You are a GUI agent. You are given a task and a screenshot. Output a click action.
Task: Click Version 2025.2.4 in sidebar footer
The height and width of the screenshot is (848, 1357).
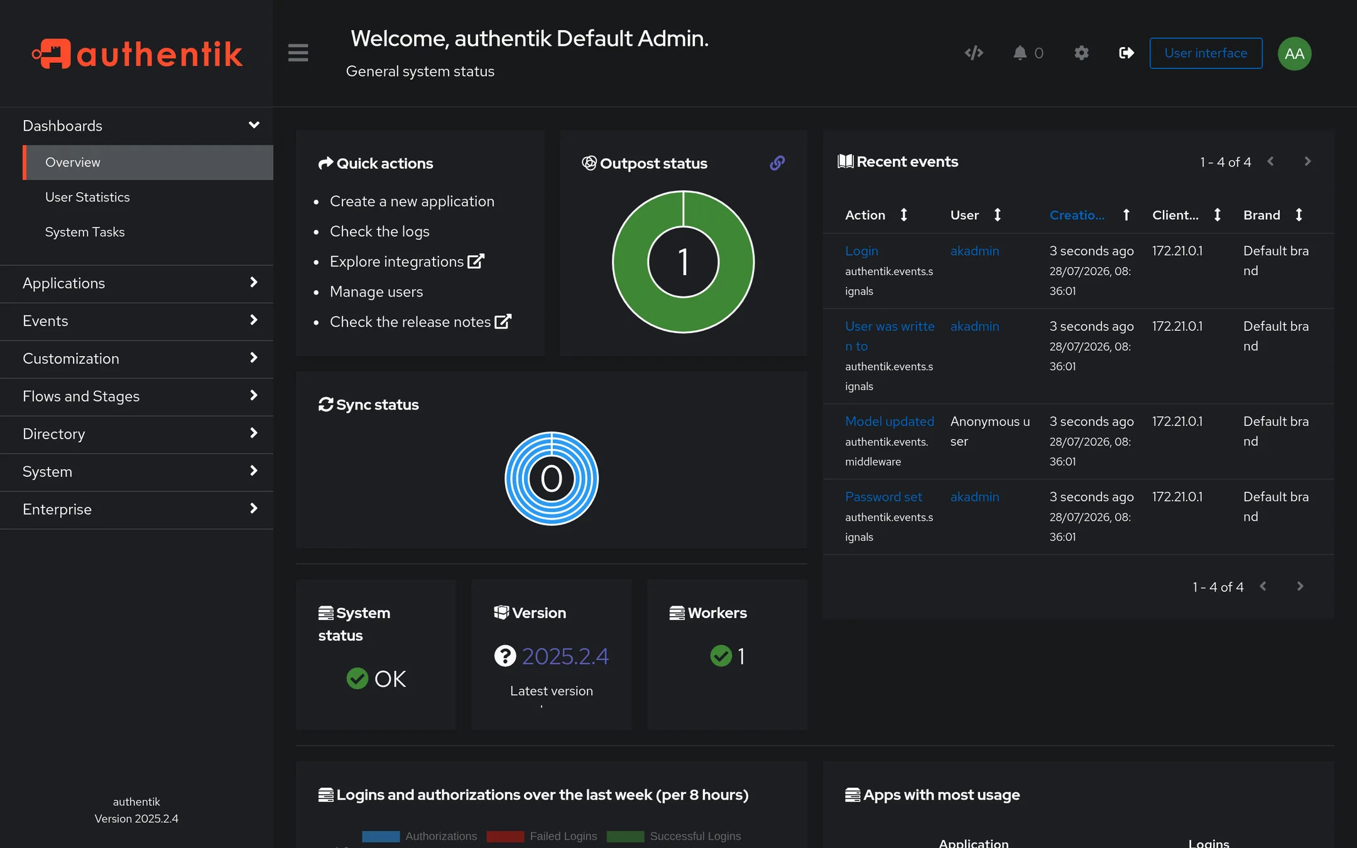click(136, 818)
